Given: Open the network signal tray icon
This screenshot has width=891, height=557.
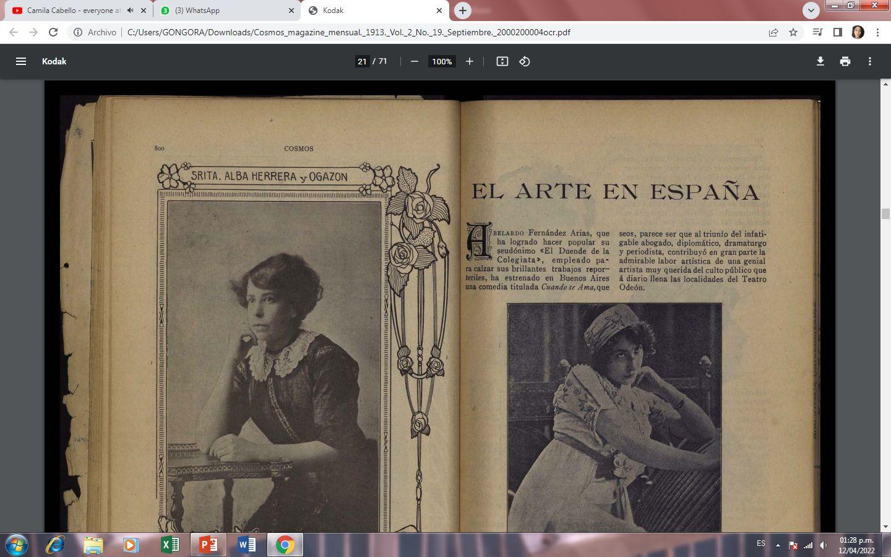Looking at the screenshot, I should tap(808, 545).
